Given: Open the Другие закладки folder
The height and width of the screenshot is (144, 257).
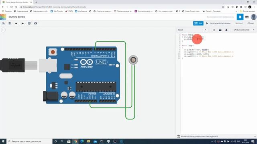Looking at the screenshot, I should tap(247, 11).
